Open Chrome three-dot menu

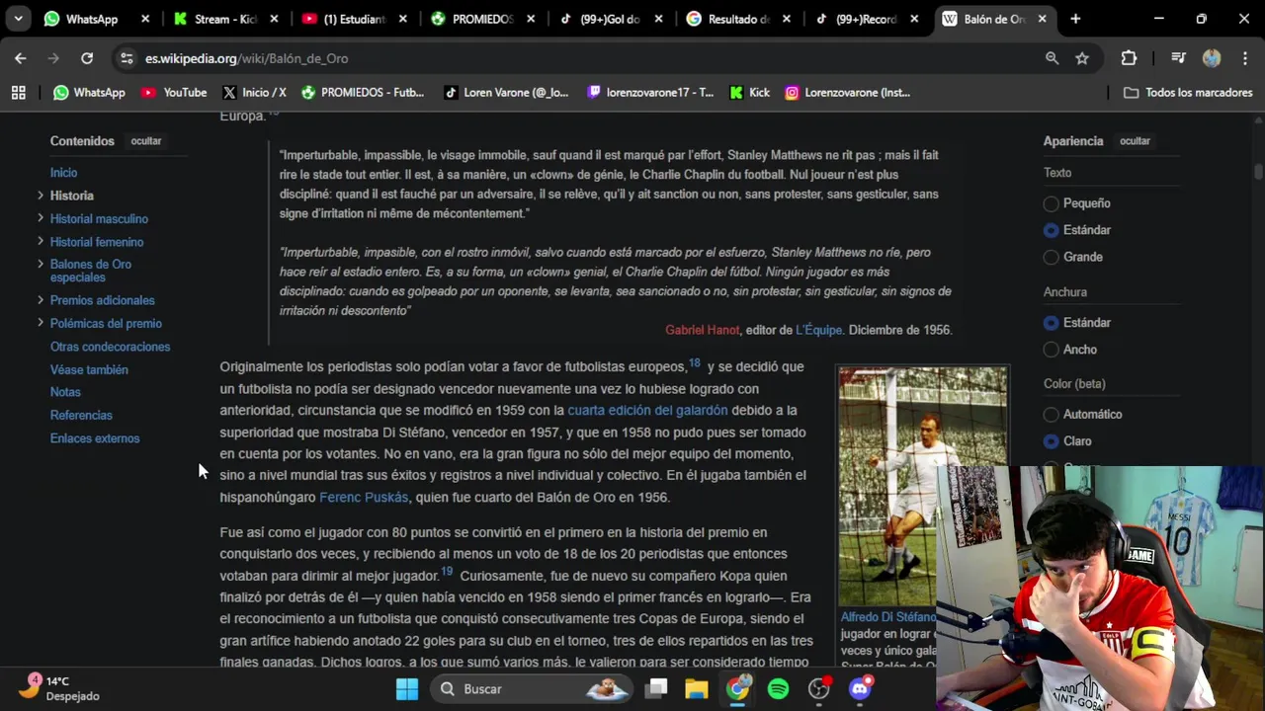pyautogui.click(x=1244, y=58)
